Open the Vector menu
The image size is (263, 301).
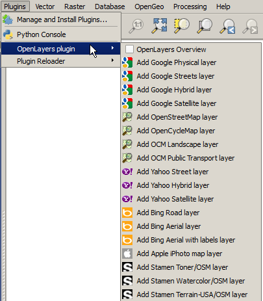(x=45, y=7)
